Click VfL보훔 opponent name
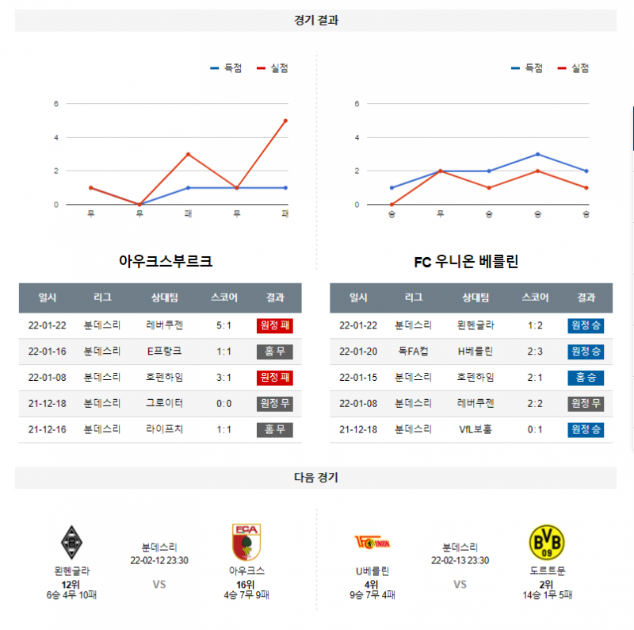This screenshot has height=630, width=634. (x=475, y=429)
